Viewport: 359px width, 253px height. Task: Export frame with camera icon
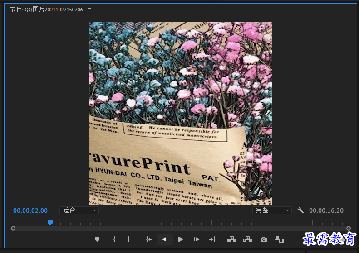pyautogui.click(x=264, y=239)
